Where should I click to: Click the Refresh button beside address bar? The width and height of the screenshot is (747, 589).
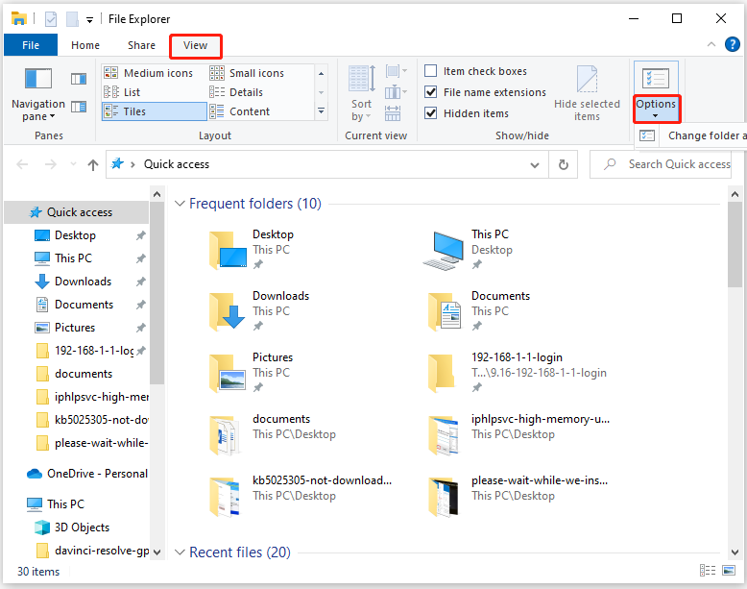(x=564, y=164)
